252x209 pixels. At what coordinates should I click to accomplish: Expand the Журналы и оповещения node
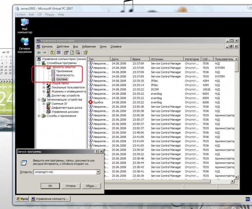(x=44, y=91)
